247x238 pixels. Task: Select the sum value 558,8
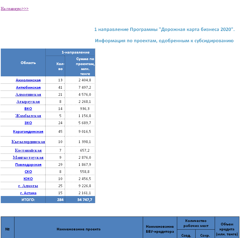point(85,172)
